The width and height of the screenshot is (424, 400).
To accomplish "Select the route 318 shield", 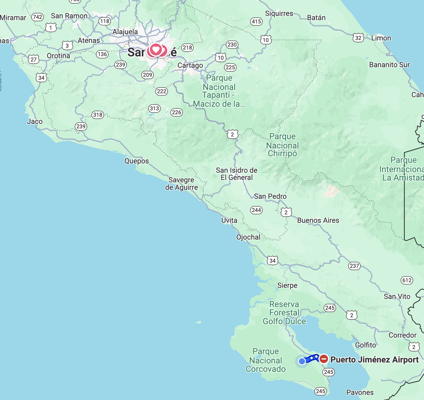I will pos(98,115).
